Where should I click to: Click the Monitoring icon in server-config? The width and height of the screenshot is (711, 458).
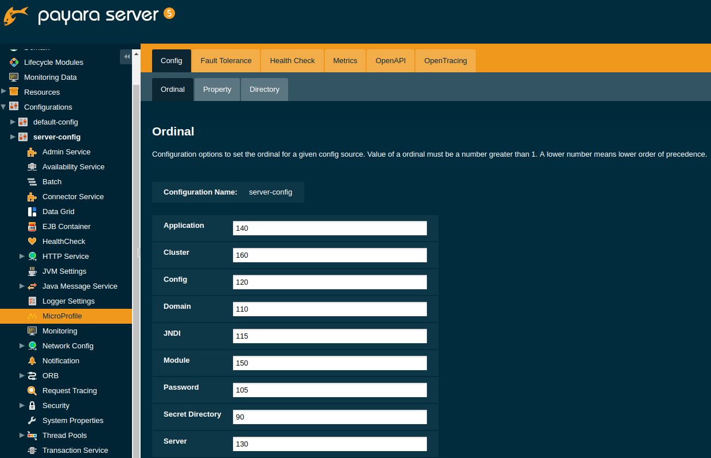[32, 331]
